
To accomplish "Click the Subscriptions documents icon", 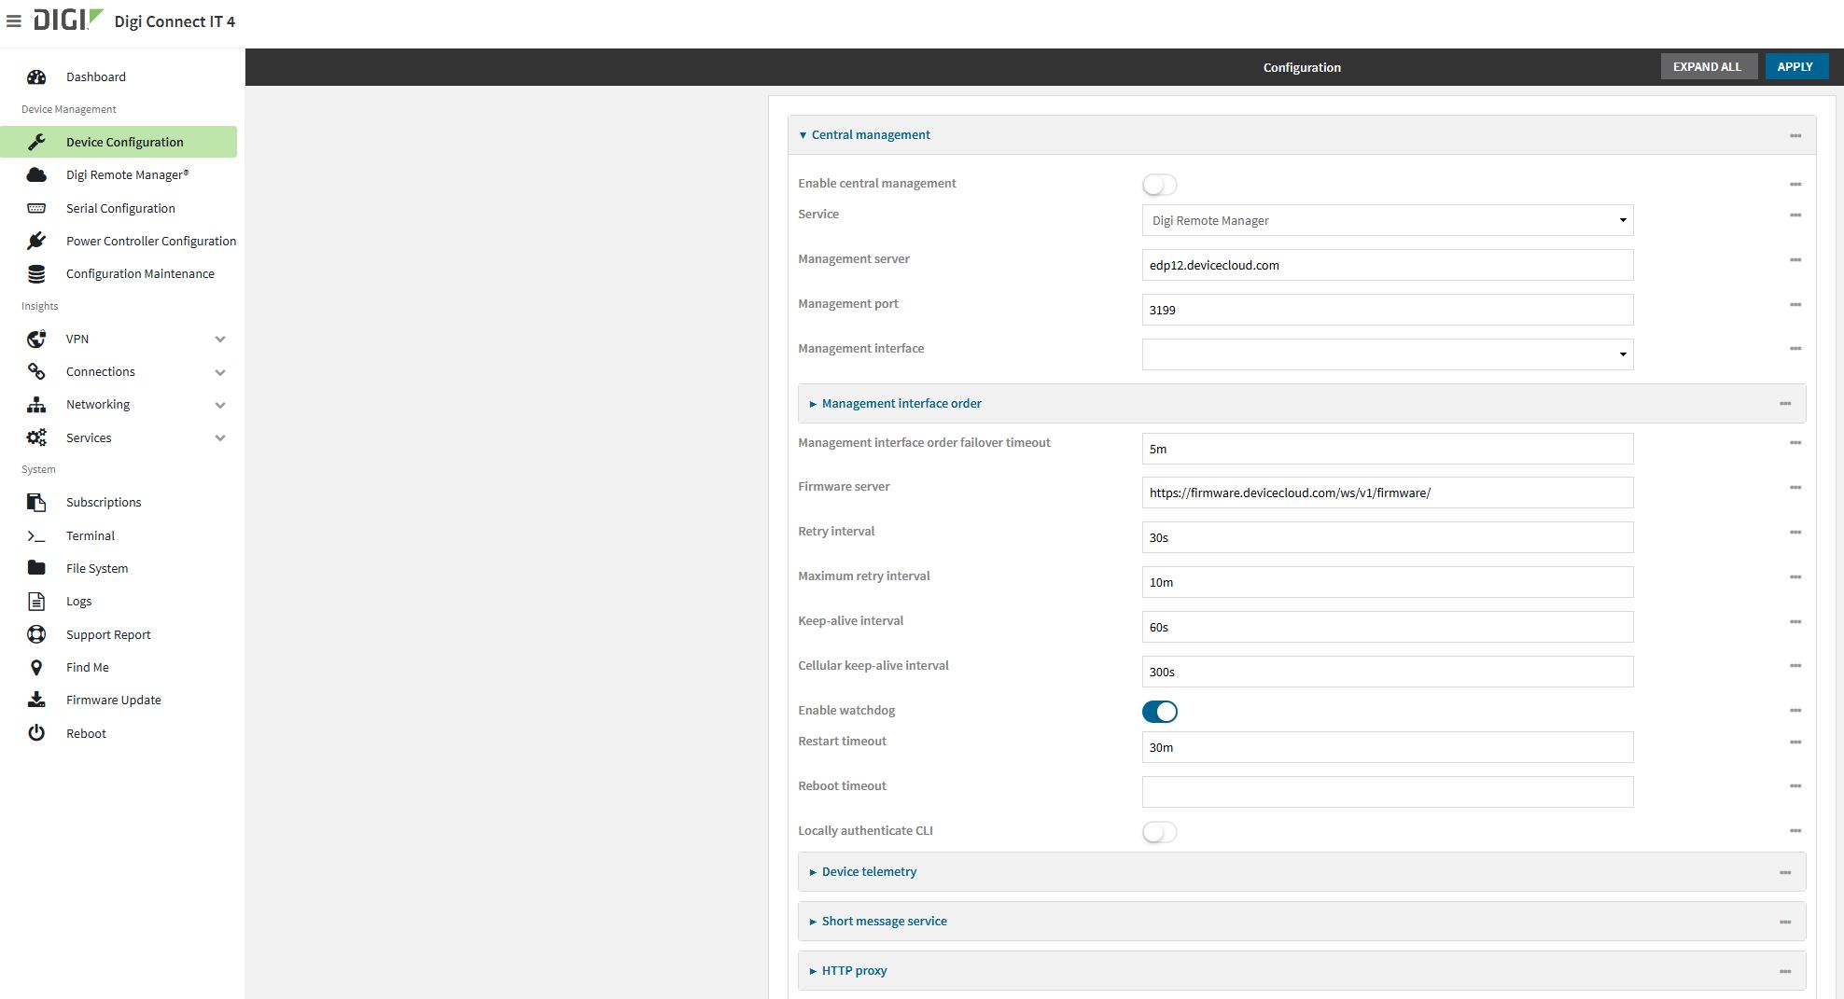I will pyautogui.click(x=36, y=502).
